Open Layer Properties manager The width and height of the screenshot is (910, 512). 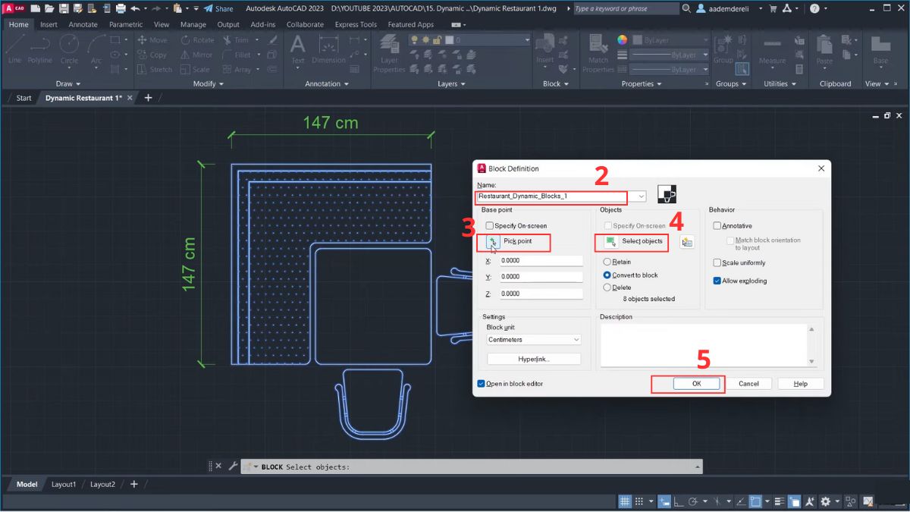pyautogui.click(x=389, y=54)
